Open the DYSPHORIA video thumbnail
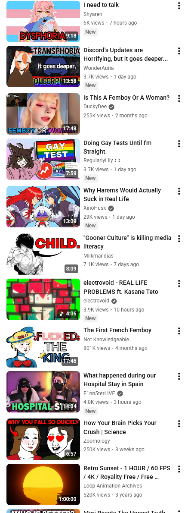This screenshot has width=188, height=513. (43, 21)
